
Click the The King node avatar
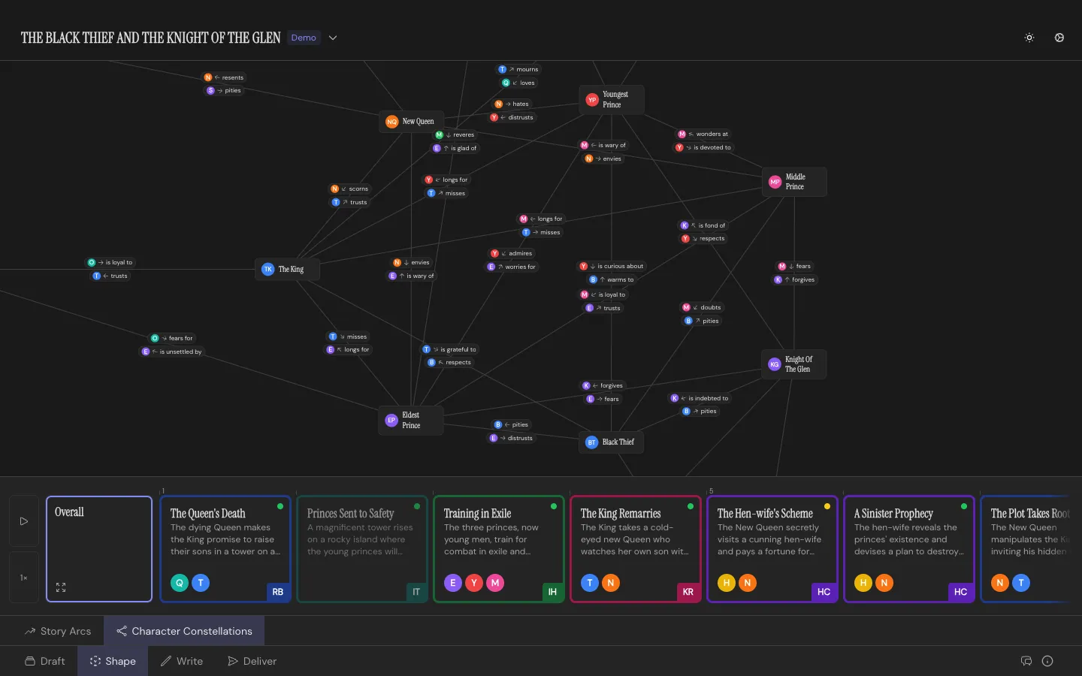[267, 269]
